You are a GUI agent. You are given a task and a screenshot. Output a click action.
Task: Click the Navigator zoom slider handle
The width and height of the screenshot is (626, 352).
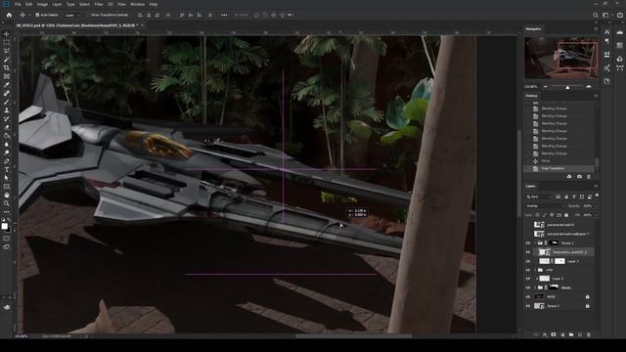point(567,87)
